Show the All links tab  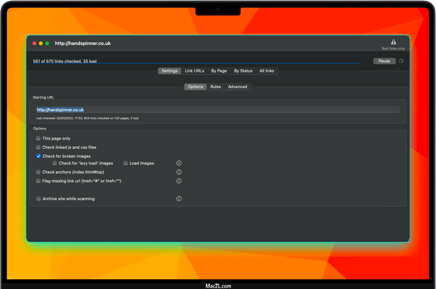(267, 71)
